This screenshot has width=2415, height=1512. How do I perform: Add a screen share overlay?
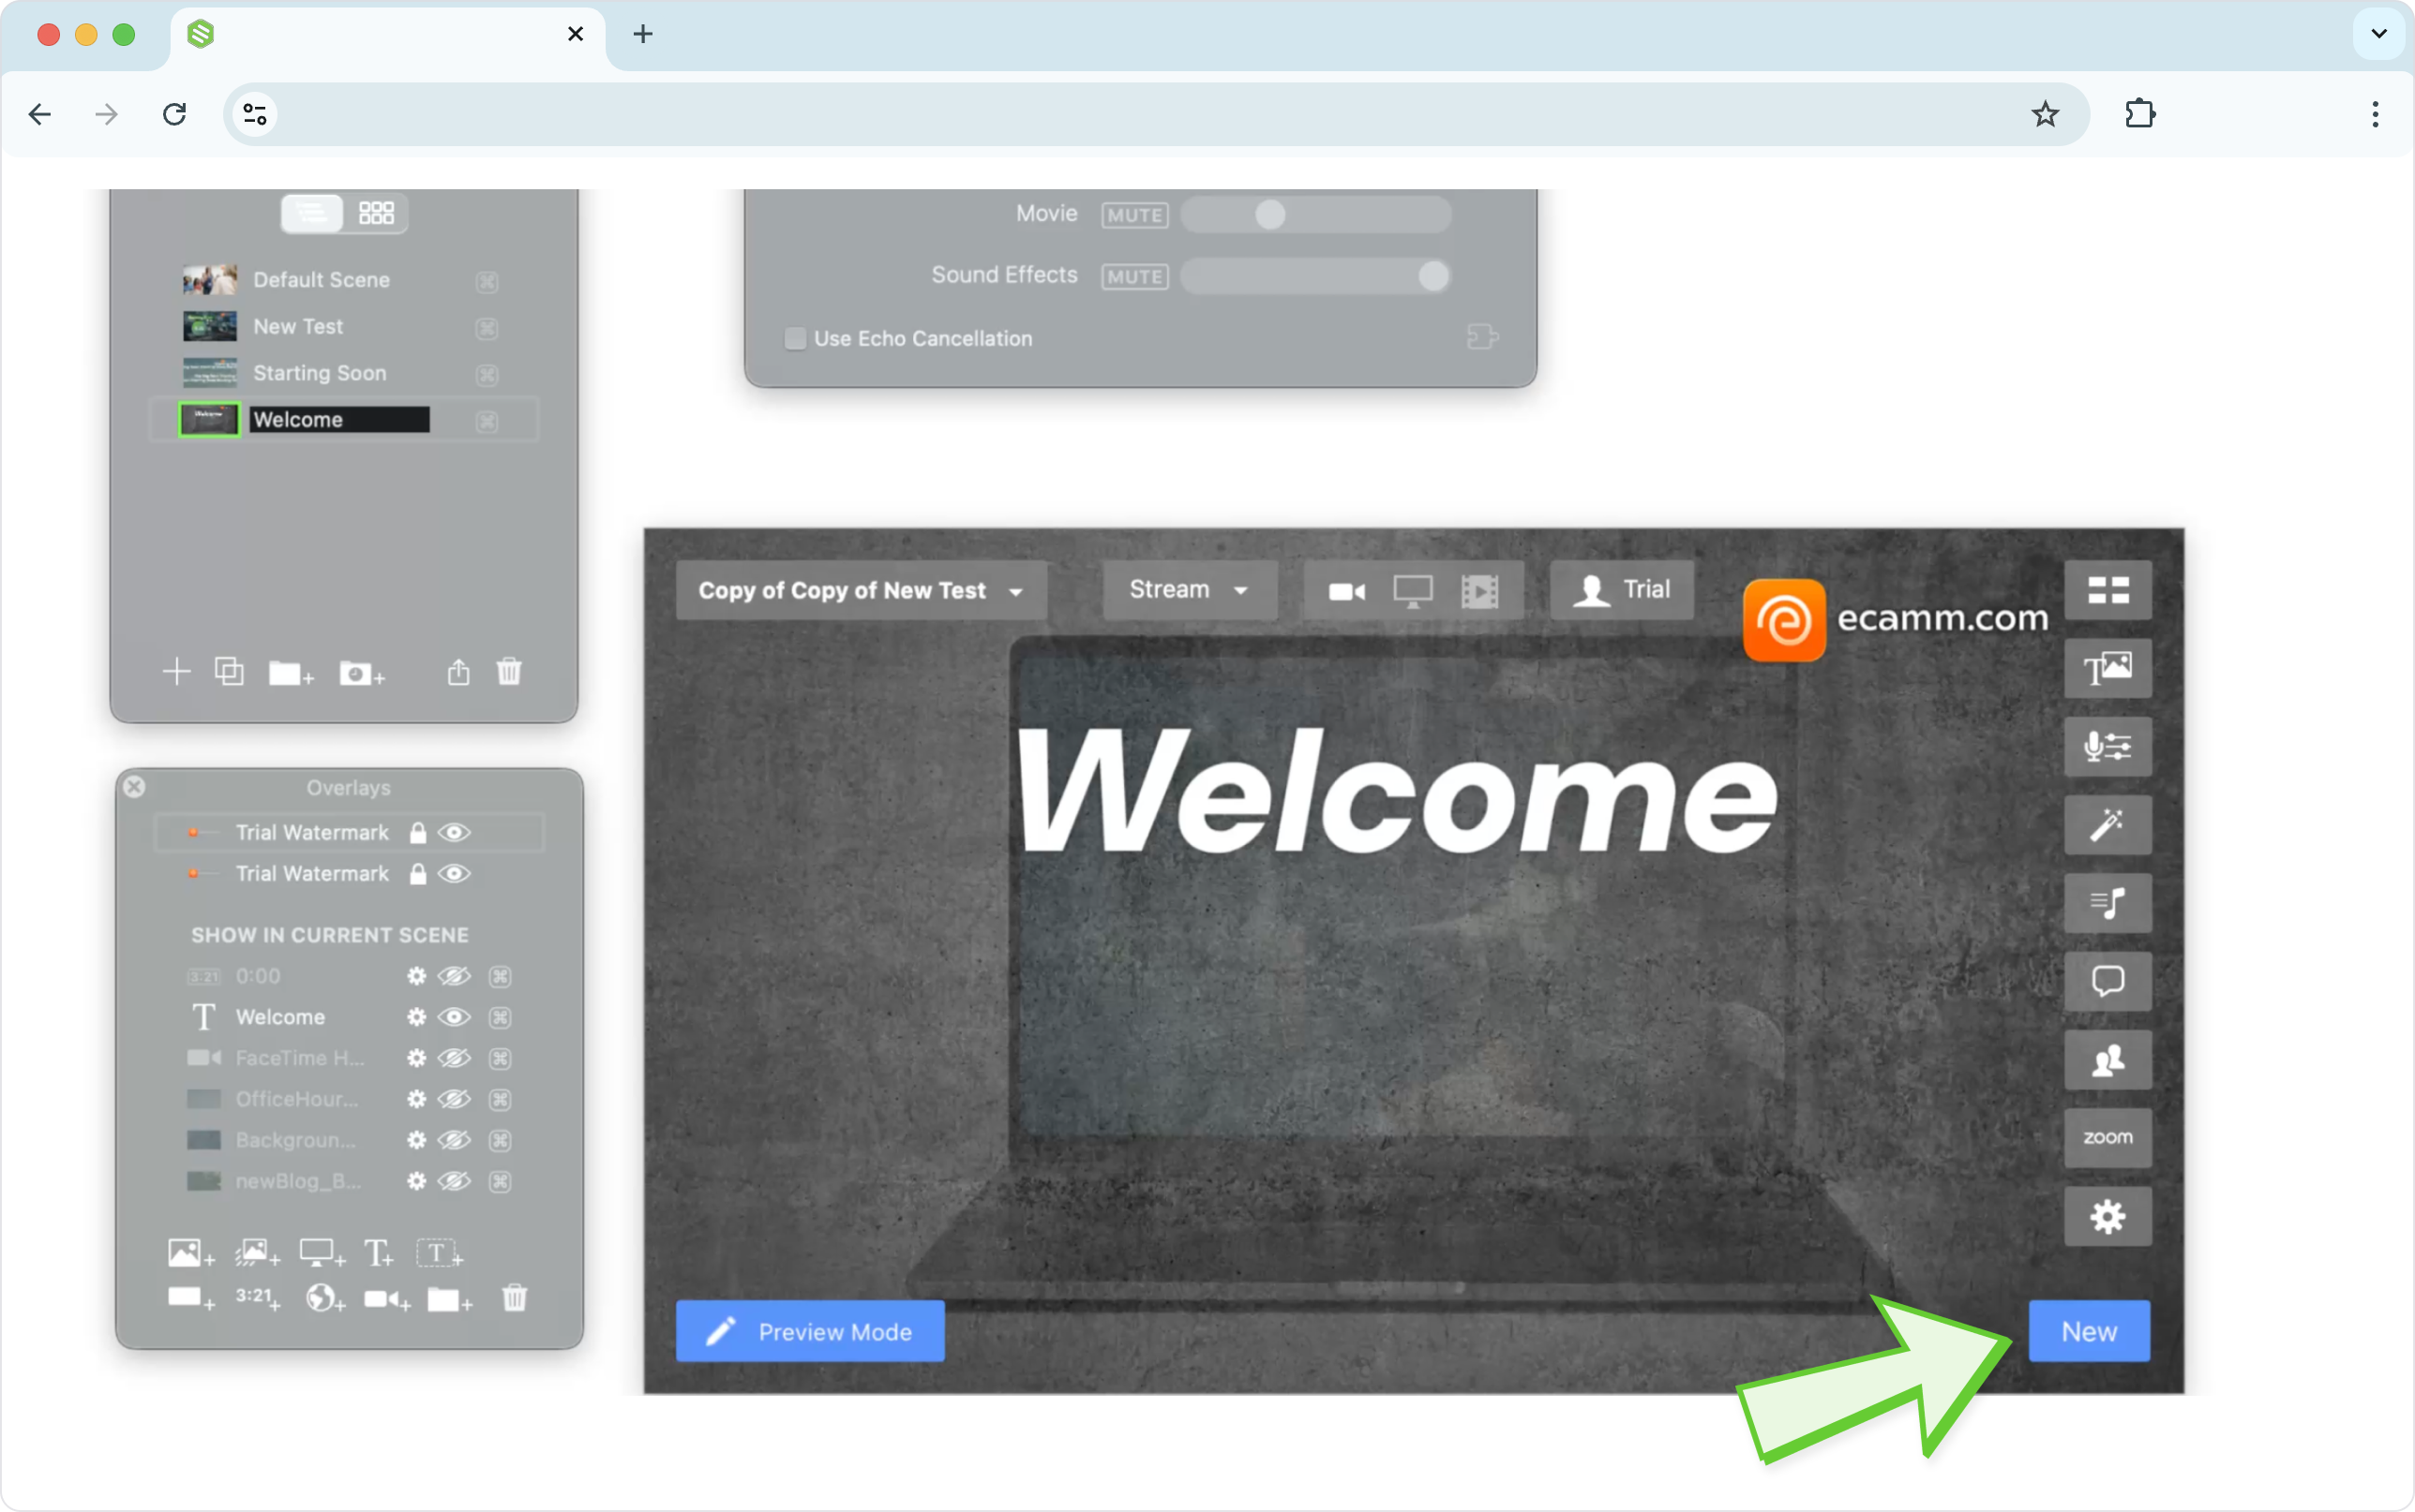pyautogui.click(x=322, y=1253)
